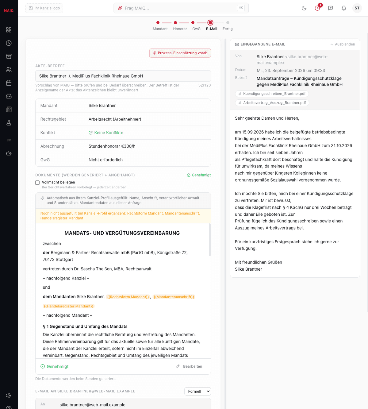This screenshot has height=409, width=368.
Task: Go to the Mandant step
Action: click(x=160, y=26)
